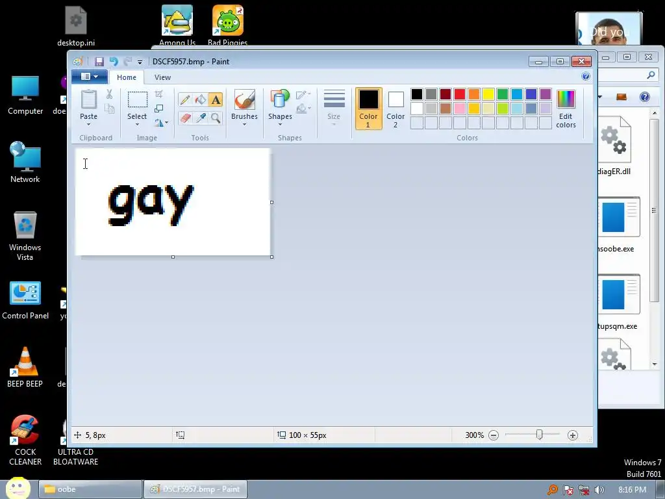665x499 pixels.
Task: Click bottom-right canvas resize handle
Action: (x=272, y=257)
